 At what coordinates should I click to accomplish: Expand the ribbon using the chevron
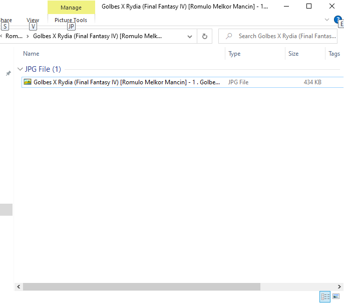pos(326,20)
